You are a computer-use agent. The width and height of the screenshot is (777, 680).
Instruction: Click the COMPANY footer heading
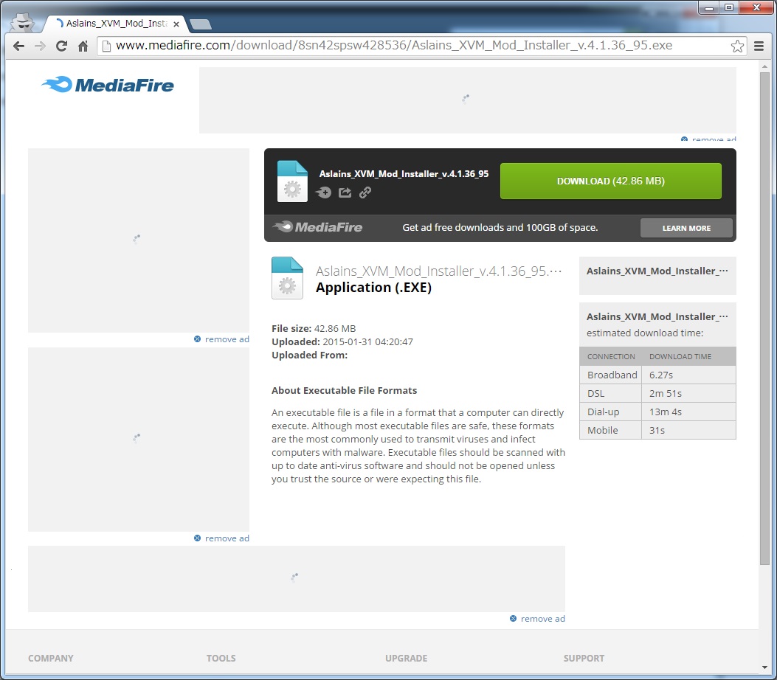50,658
